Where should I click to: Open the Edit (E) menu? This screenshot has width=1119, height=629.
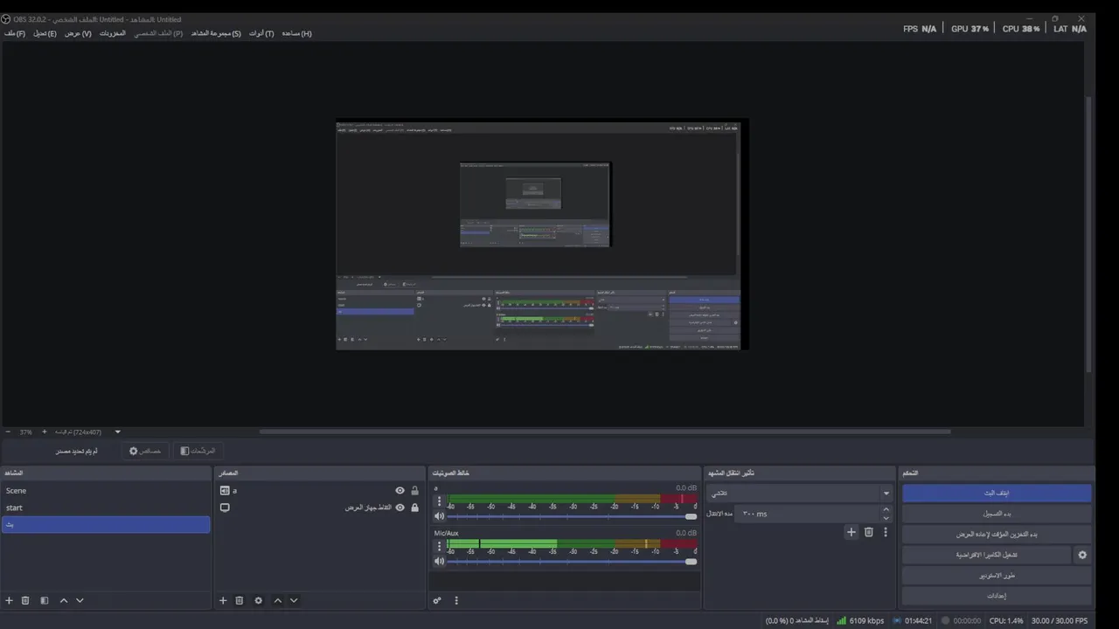tap(45, 33)
